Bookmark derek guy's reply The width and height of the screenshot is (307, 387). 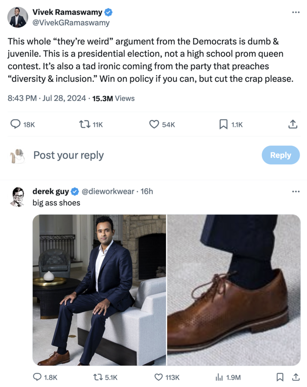(x=280, y=377)
